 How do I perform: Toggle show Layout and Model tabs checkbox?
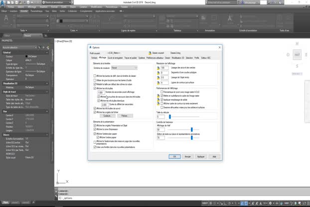pos(95,125)
